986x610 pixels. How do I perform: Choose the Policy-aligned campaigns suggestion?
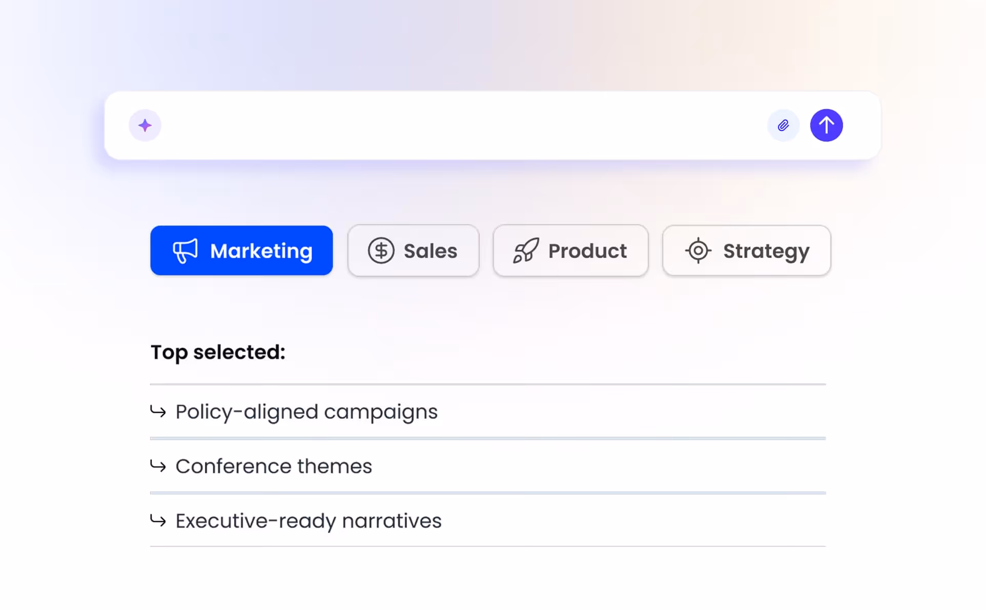pos(306,412)
